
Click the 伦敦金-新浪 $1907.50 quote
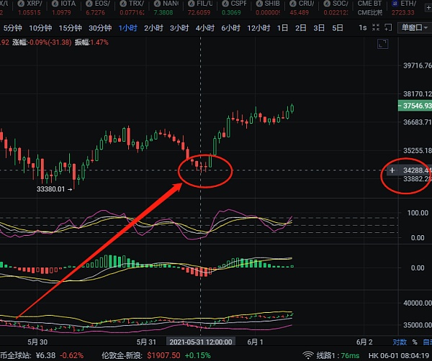[156, 355]
